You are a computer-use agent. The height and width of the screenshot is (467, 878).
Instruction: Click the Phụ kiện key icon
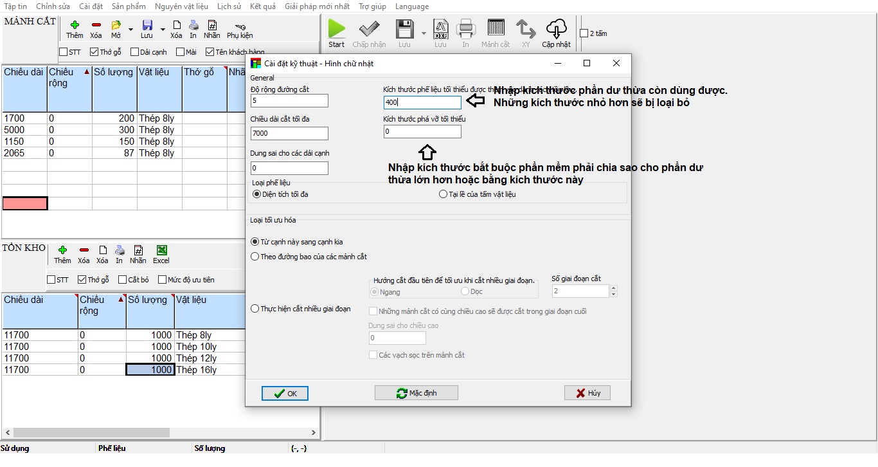tap(239, 26)
